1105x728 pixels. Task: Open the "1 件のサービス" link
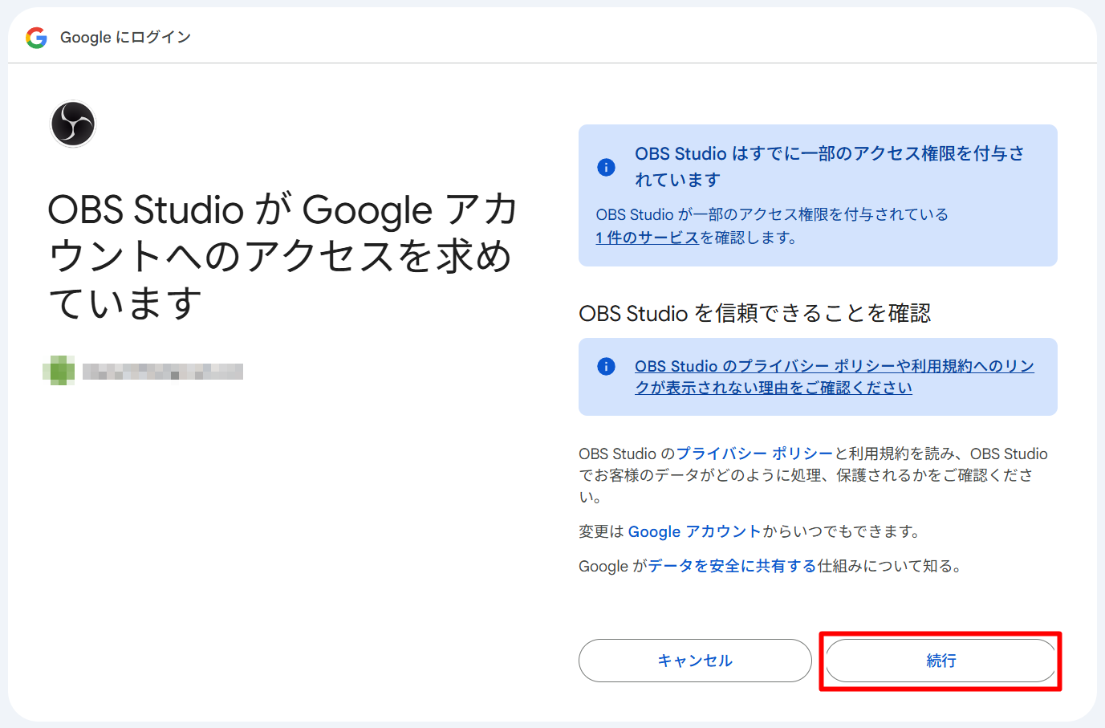(x=647, y=238)
